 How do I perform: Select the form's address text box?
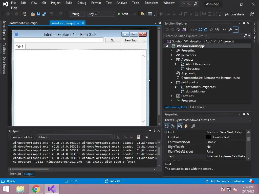click(x=59, y=40)
